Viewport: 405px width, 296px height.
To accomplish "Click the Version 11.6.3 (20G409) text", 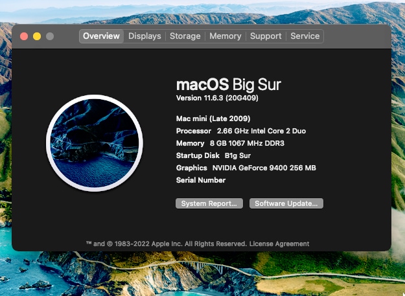I will [x=217, y=98].
